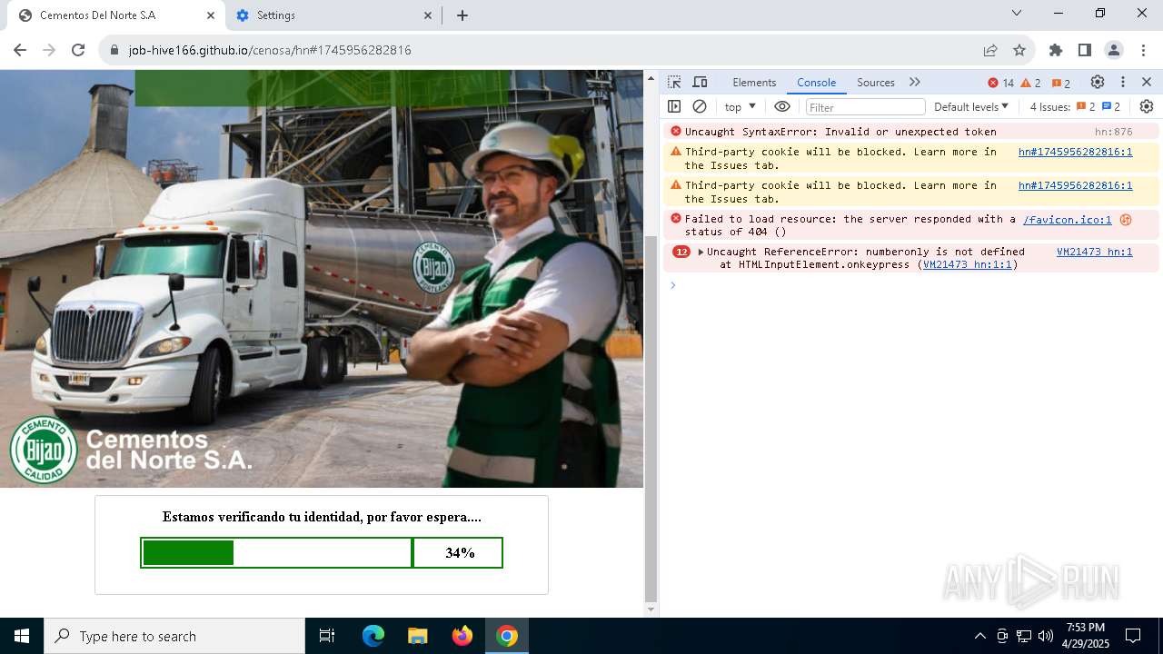
Task: View site information lock icon
Action: pyautogui.click(x=114, y=50)
